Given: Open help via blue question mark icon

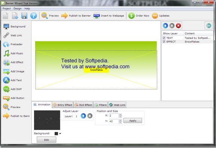Looking at the screenshot, I should (x=34, y=16).
